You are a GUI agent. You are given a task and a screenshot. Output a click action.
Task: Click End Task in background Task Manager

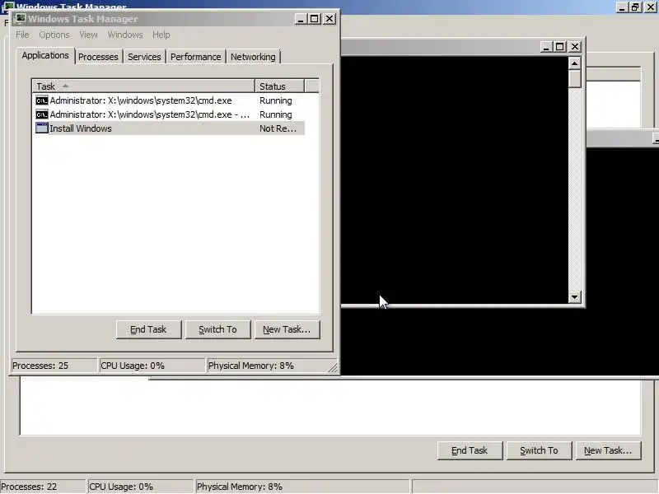[470, 450]
